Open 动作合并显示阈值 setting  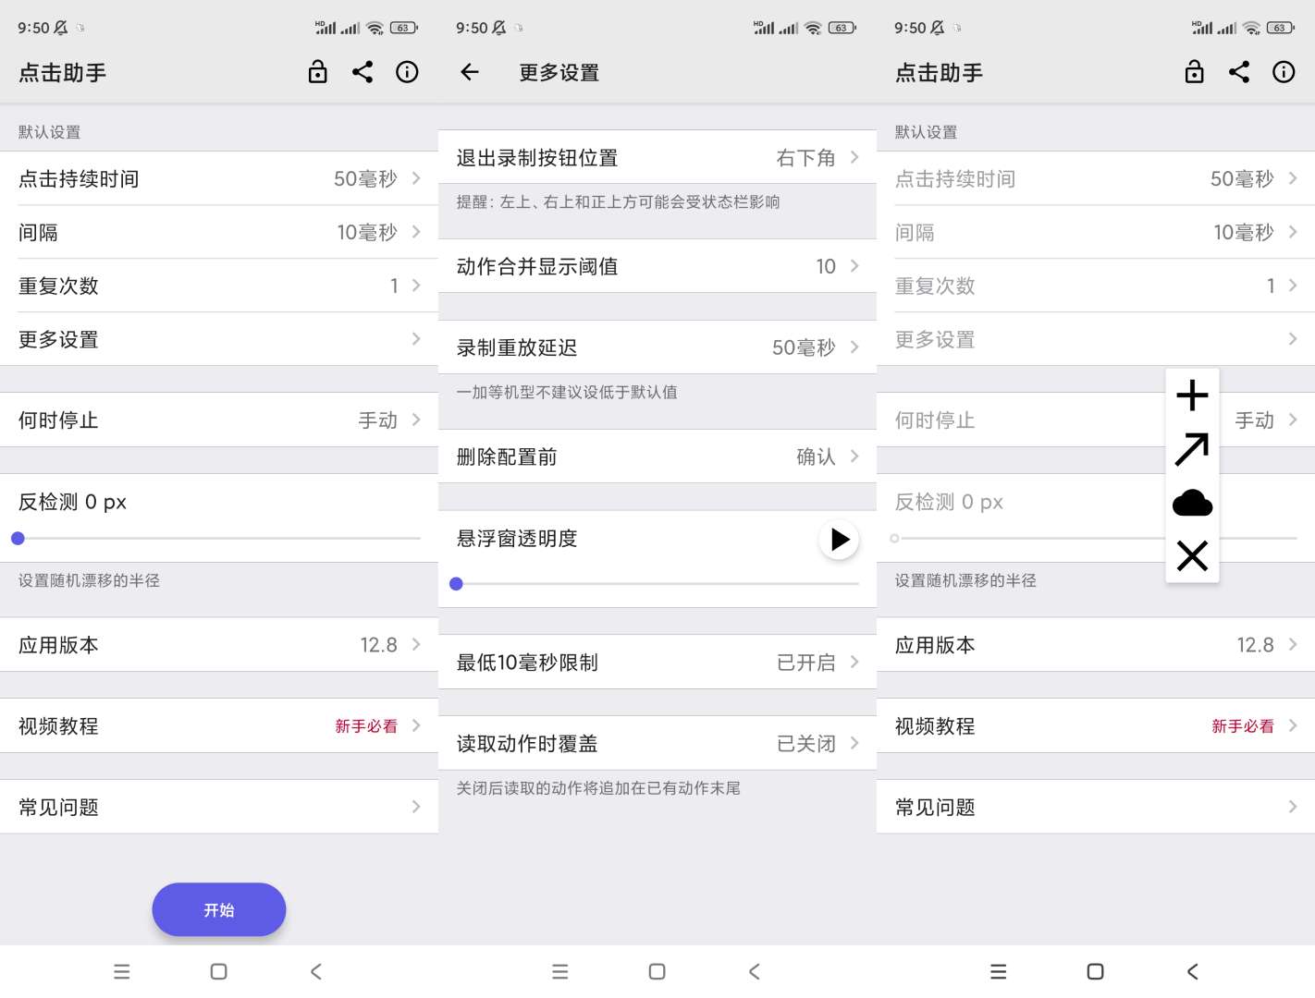657,266
